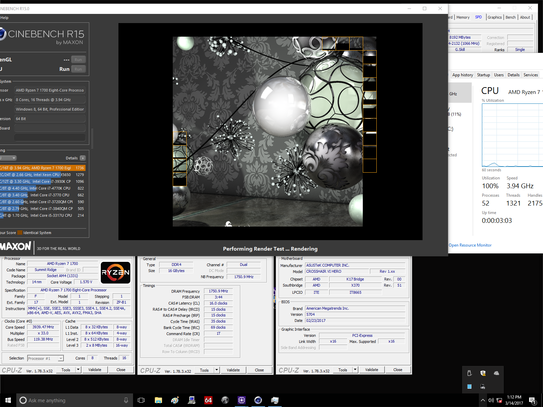Viewport: 543px width, 407px height.
Task: Open the red AIDA64 taskbar icon
Action: [x=208, y=400]
